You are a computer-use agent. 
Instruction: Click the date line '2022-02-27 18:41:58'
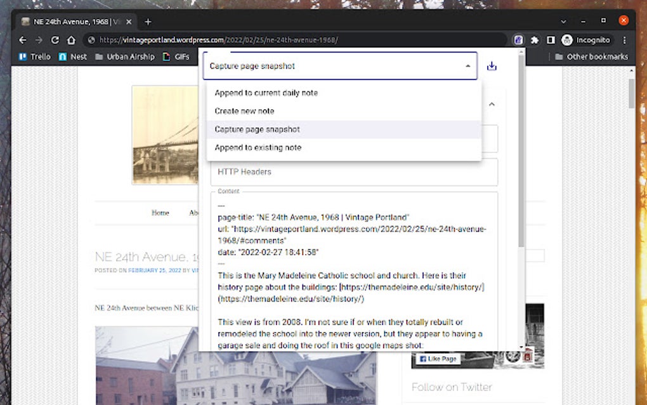tap(268, 252)
